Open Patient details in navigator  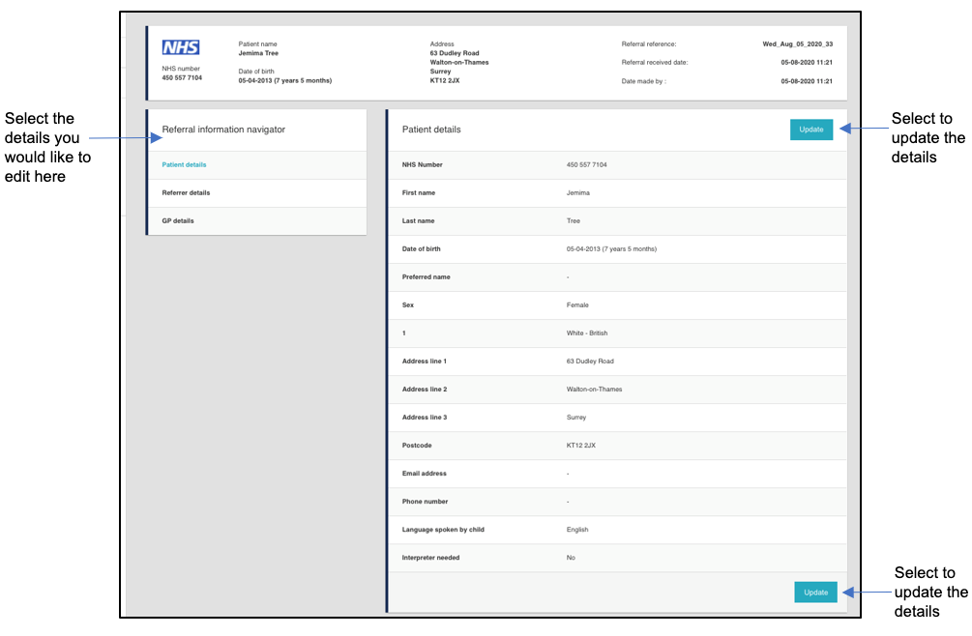(184, 165)
